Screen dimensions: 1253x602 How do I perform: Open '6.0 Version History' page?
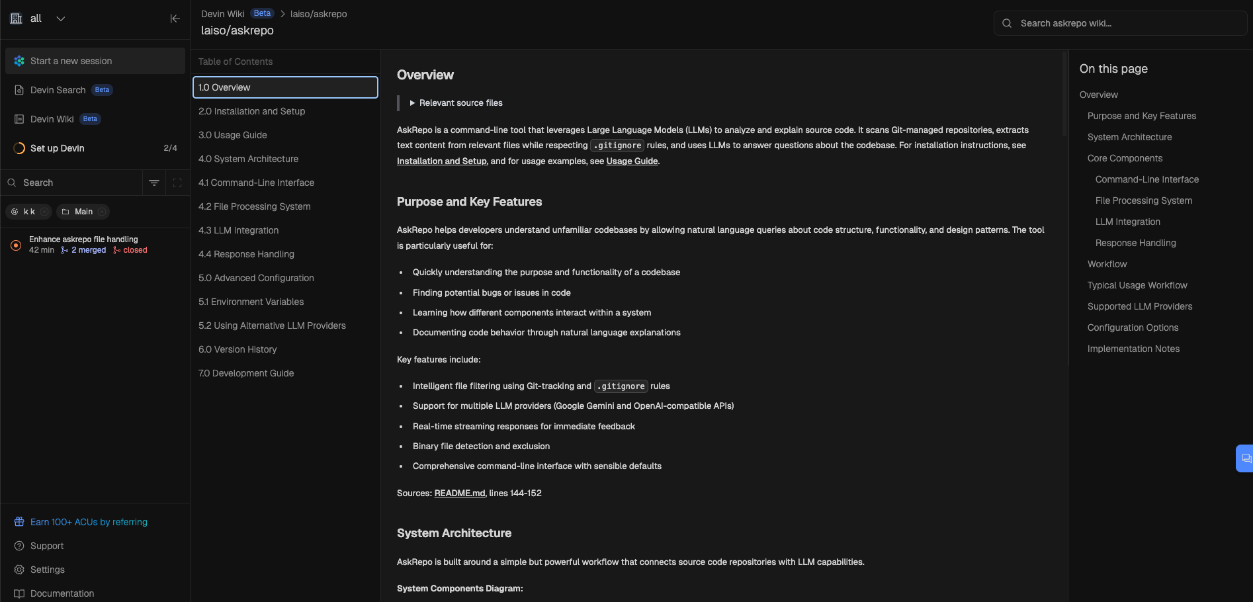(x=285, y=349)
